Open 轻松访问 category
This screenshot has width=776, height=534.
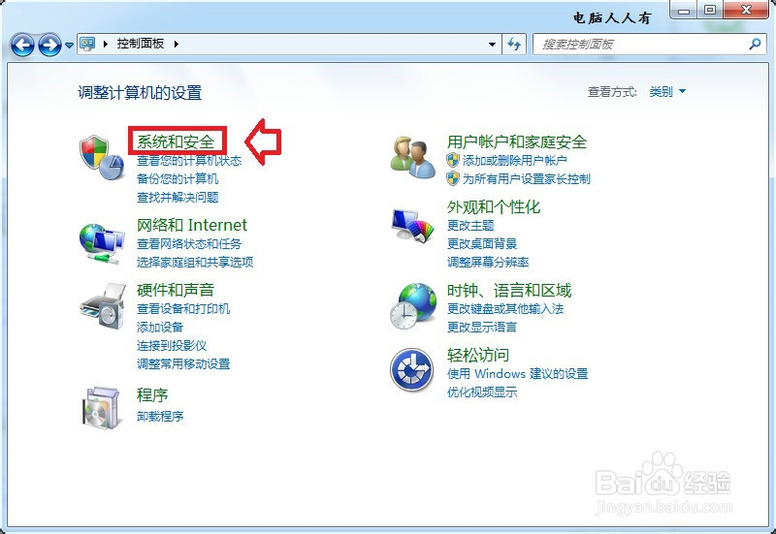(478, 355)
